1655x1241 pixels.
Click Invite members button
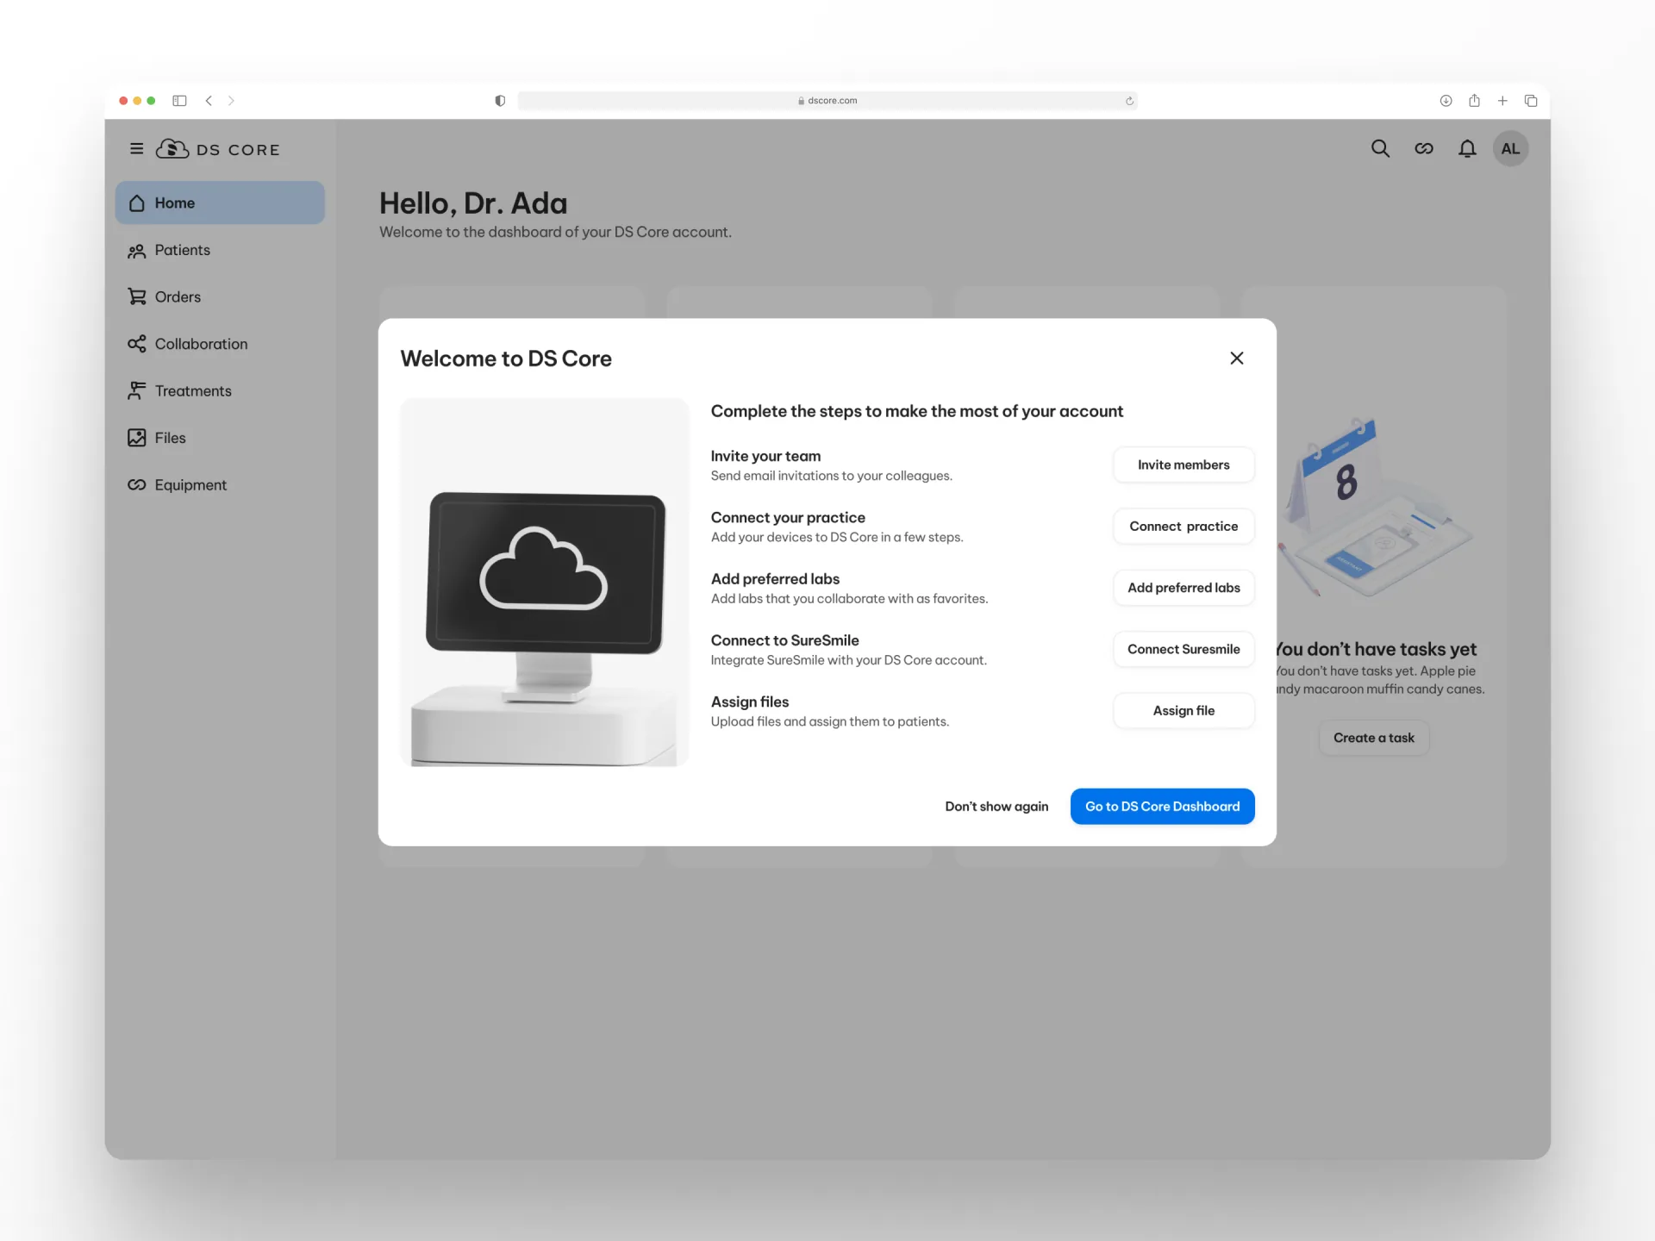(x=1183, y=465)
